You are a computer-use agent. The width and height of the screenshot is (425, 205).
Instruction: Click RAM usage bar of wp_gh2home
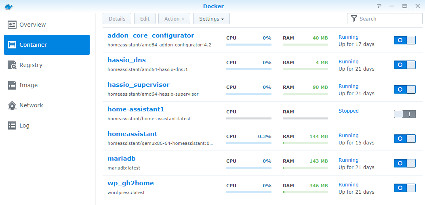pos(305,192)
